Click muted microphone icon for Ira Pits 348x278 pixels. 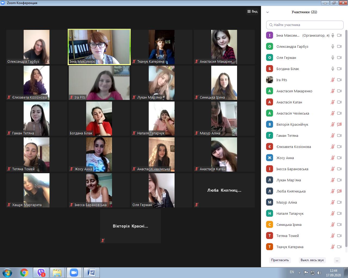pos(333,80)
